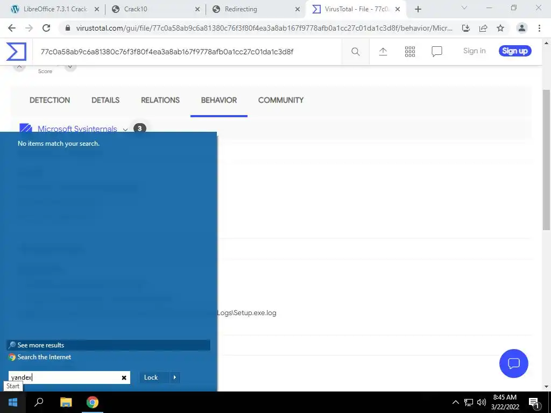Click the scrollbar up arrow

point(546,43)
